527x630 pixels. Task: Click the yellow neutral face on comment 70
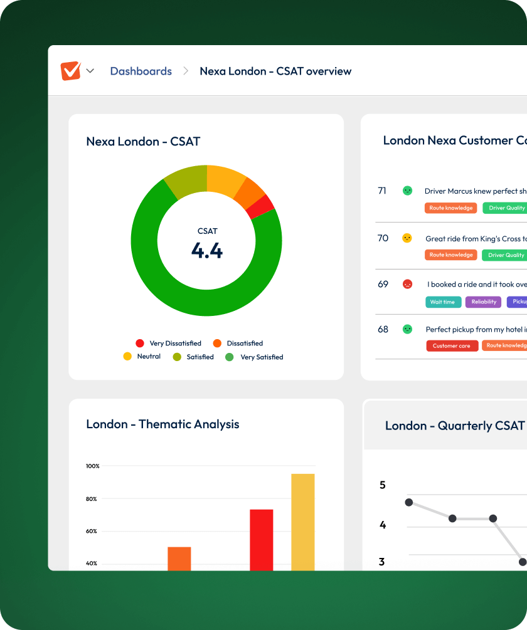[407, 238]
